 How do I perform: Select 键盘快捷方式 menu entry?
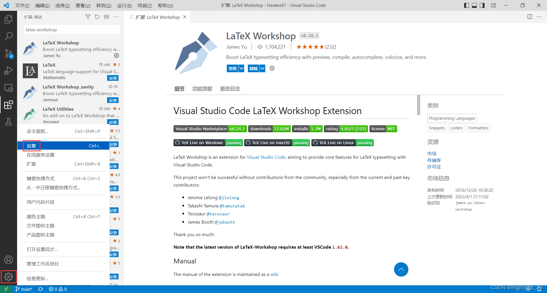[63, 178]
